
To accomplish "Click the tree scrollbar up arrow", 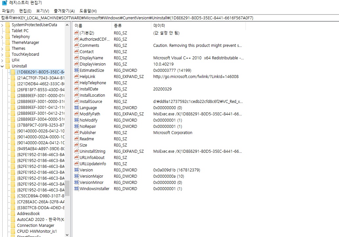I will click(x=67, y=25).
